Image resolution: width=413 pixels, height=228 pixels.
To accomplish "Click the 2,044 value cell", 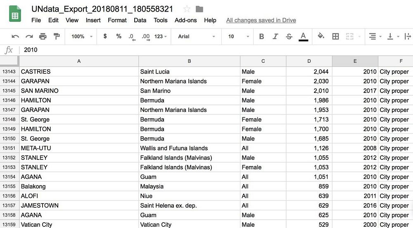I will (x=309, y=71).
